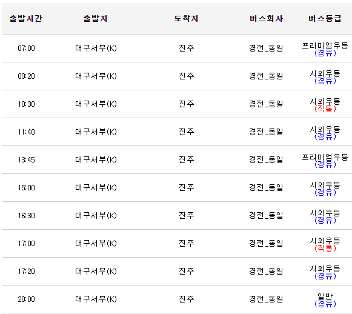
Task: Click 대구서부(K) in the 10:30 row
Action: click(96, 104)
